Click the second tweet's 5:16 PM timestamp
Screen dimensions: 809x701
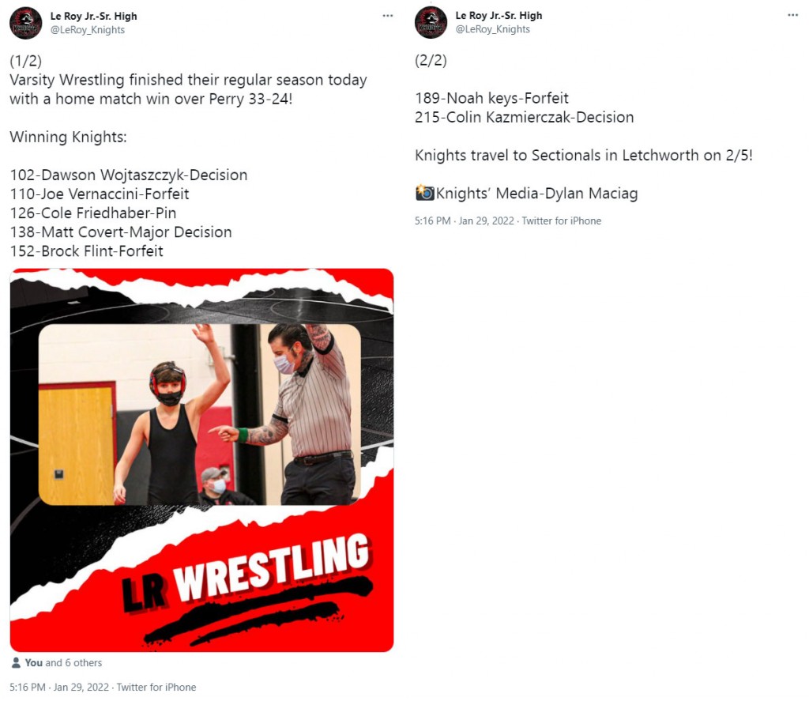[432, 220]
